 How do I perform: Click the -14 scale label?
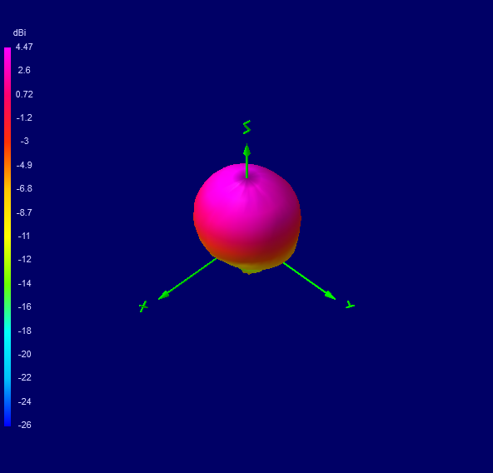24,283
